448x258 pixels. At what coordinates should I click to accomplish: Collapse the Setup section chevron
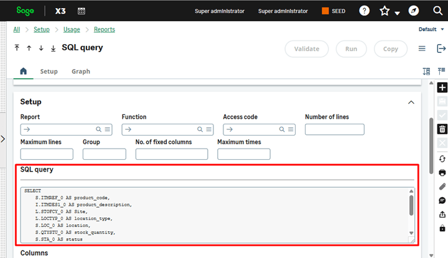pos(411,102)
